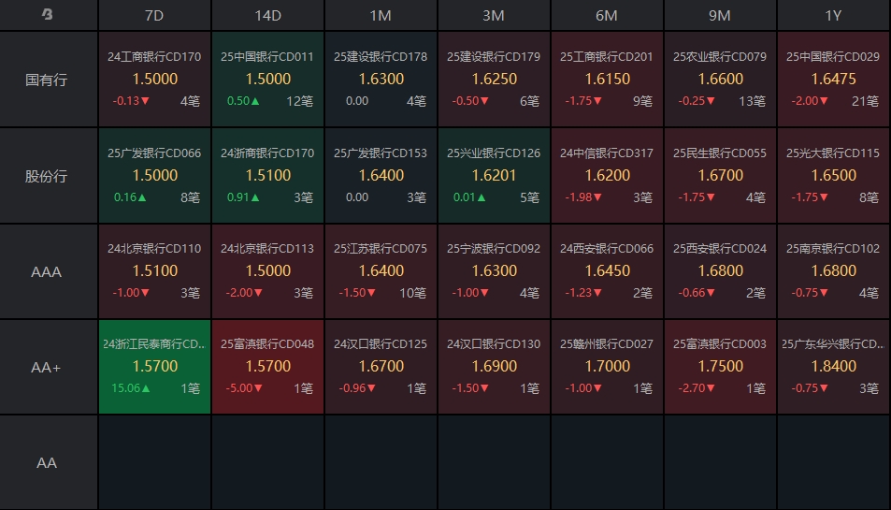Select the 1M tenor column header

(381, 15)
